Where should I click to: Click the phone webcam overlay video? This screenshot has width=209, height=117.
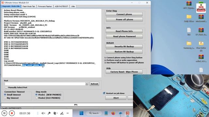pyautogui.click(x=171, y=96)
